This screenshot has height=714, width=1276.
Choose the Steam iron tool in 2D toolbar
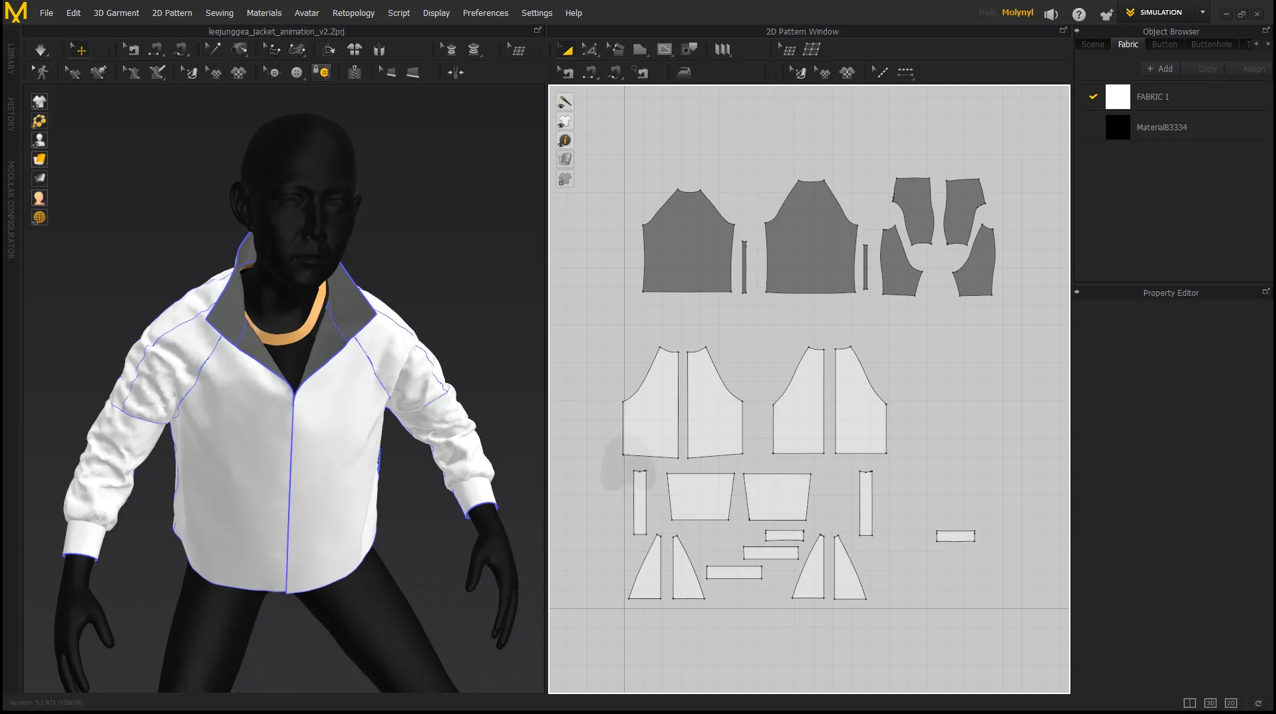[x=684, y=72]
